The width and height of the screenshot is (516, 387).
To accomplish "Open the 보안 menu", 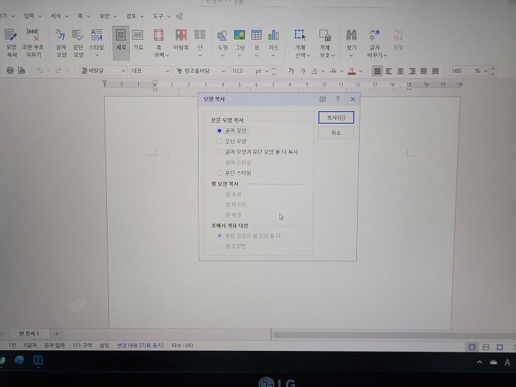I will click(108, 16).
